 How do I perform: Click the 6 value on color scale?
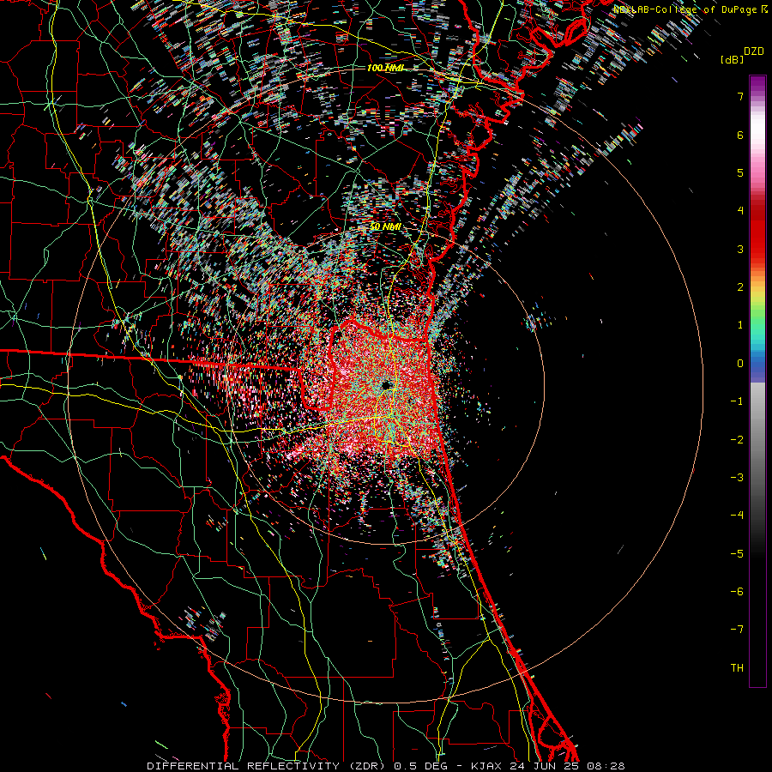[x=740, y=135]
